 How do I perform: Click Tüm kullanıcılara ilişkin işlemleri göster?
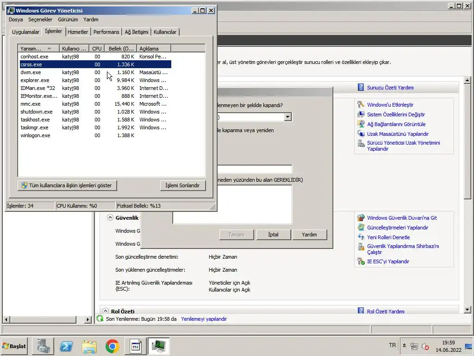[67, 185]
